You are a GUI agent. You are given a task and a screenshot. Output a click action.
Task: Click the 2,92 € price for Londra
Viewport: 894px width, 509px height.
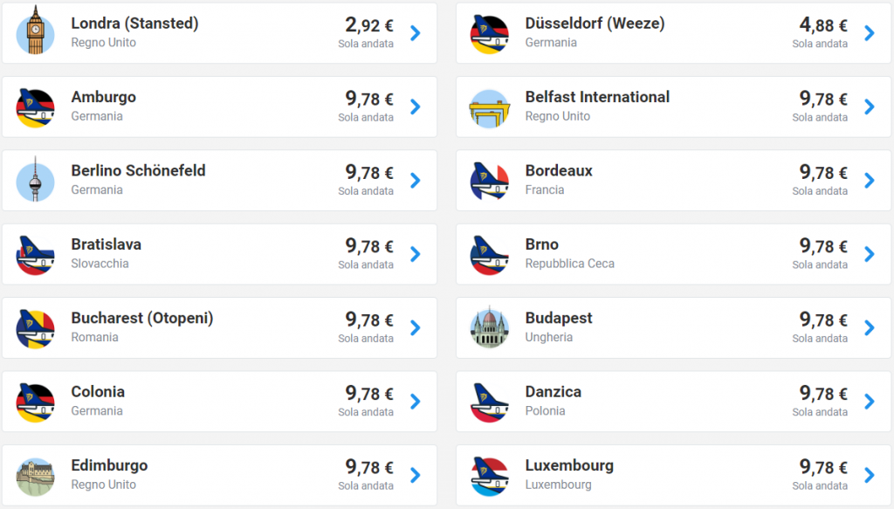(369, 25)
